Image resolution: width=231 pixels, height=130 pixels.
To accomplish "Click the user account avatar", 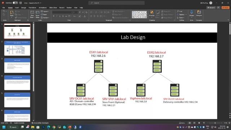I will pyautogui.click(x=211, y=3).
